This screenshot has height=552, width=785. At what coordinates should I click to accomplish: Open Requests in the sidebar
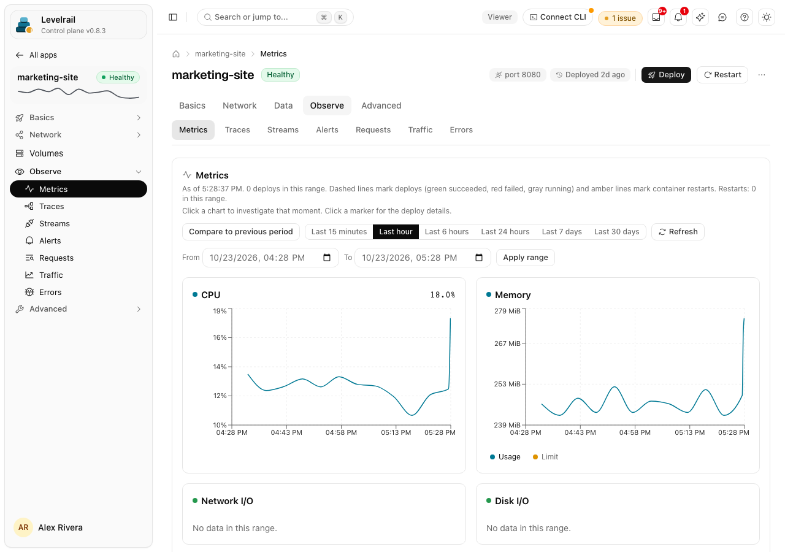[78, 258]
